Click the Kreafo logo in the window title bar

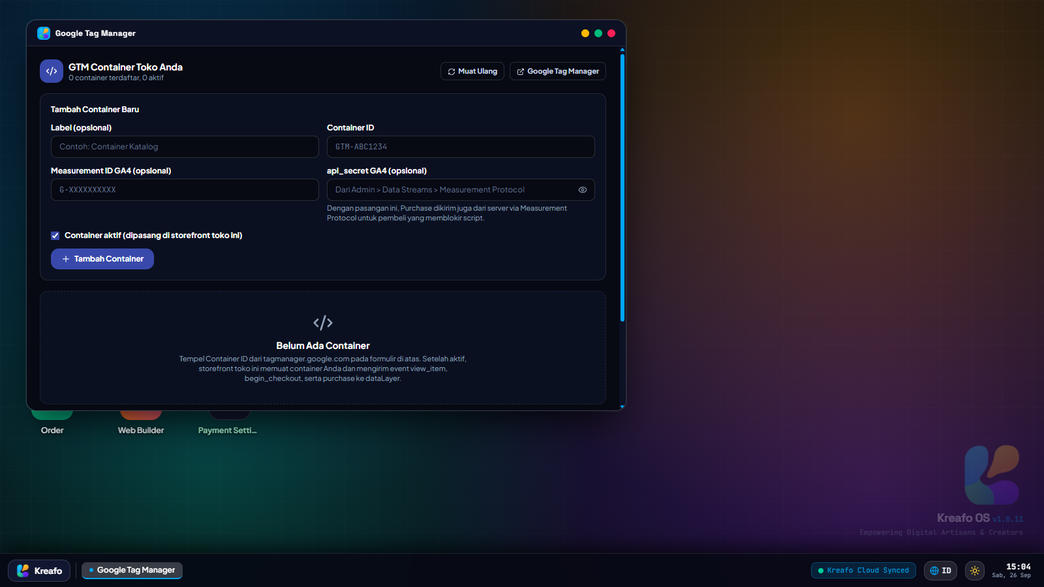[x=44, y=33]
